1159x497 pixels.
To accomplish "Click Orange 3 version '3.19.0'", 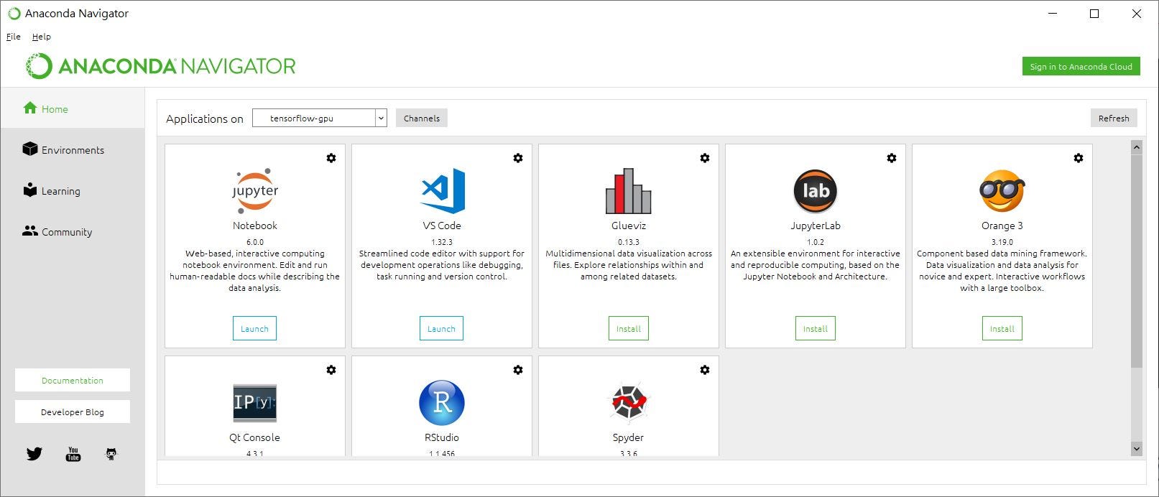I will tap(1002, 242).
